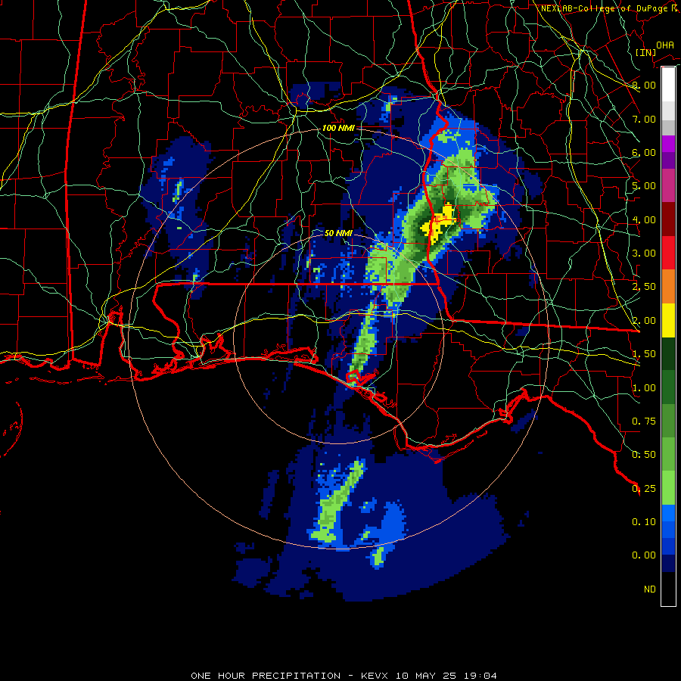Click the 'NEXLAB-College of DuPage' credit text
Image resolution: width=681 pixels, height=681 pixels.
[x=604, y=8]
